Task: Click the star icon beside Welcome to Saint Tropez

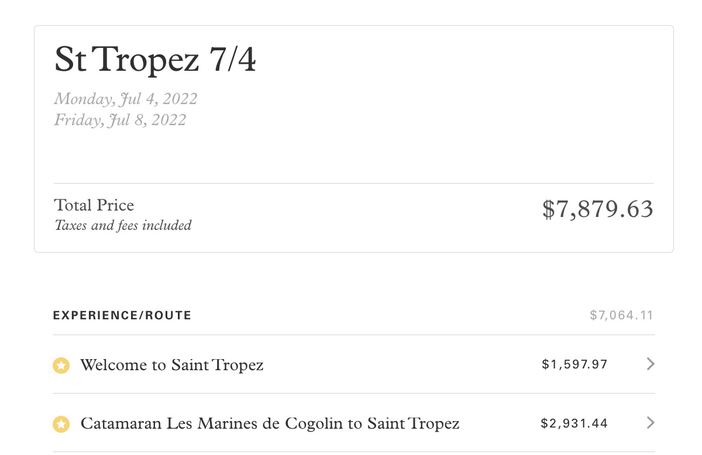Action: (61, 366)
